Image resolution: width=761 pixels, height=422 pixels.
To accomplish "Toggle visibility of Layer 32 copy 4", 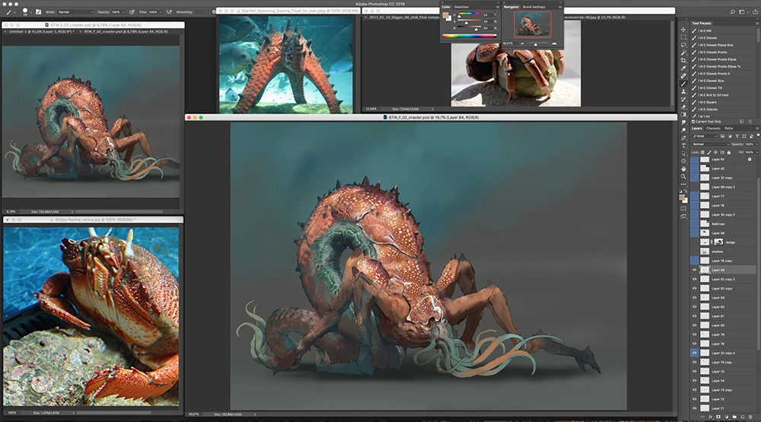I will [x=695, y=353].
